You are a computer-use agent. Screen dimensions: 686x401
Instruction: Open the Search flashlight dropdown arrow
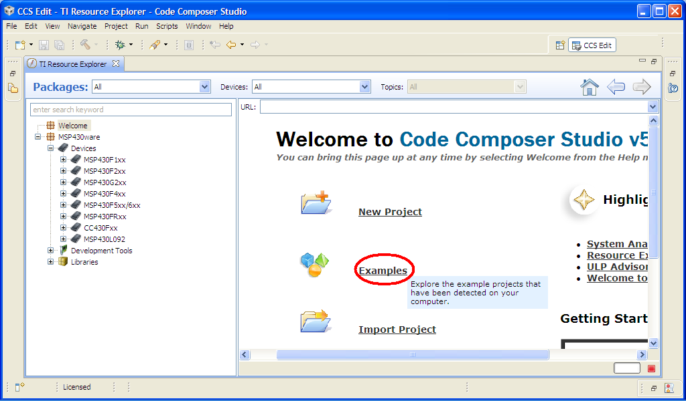click(166, 45)
